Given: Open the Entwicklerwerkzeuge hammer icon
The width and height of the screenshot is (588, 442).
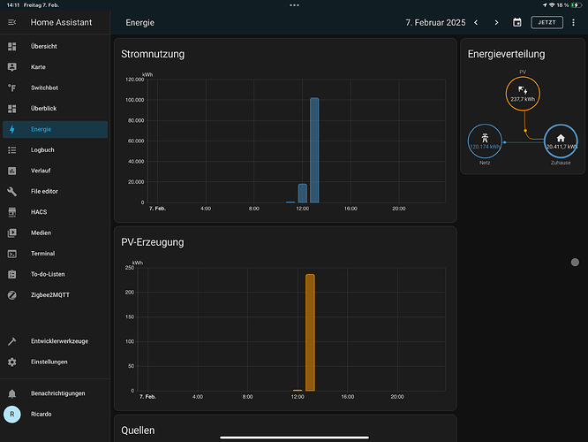Looking at the screenshot, I should point(12,341).
